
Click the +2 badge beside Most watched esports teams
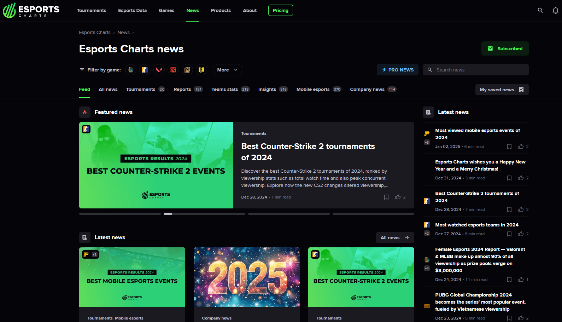point(427,233)
